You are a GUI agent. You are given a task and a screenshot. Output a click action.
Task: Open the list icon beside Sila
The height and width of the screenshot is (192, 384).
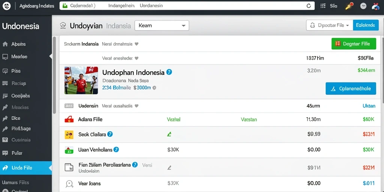323,6
